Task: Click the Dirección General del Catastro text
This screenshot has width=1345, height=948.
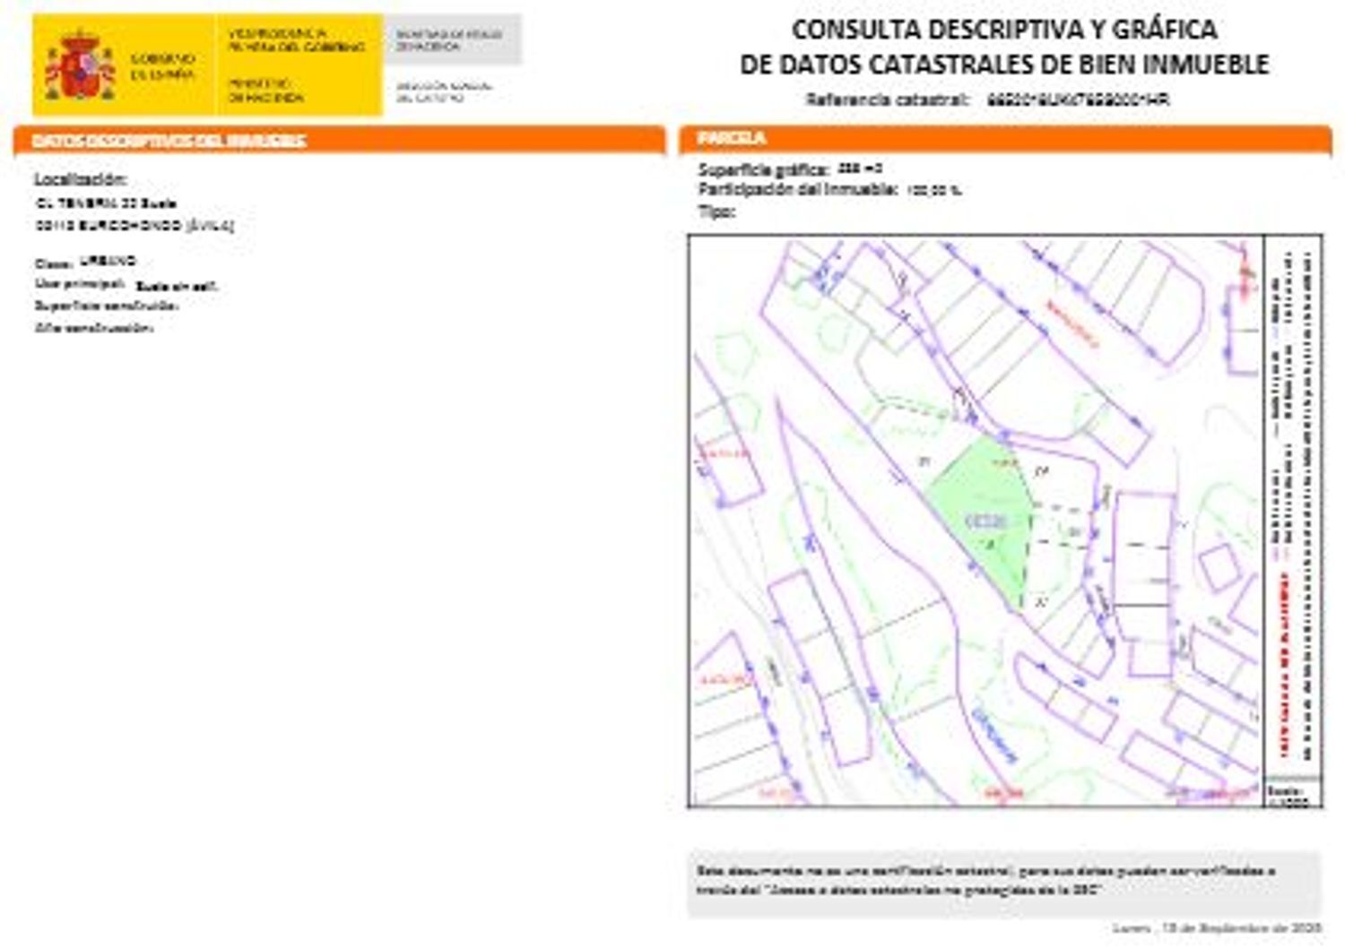Action: [x=444, y=91]
